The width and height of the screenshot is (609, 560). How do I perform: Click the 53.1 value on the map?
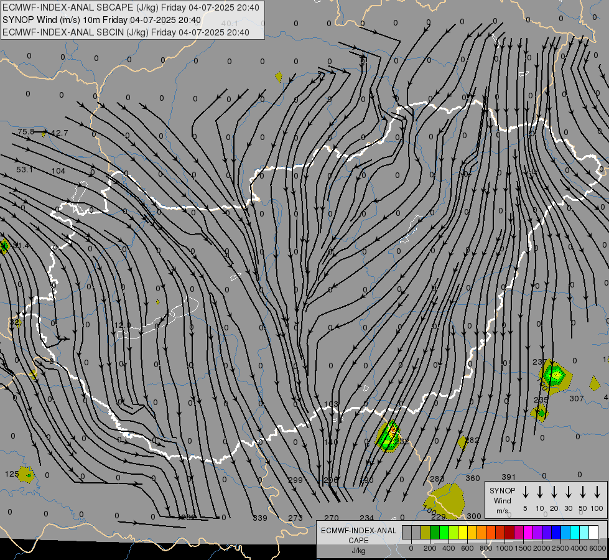(x=24, y=169)
